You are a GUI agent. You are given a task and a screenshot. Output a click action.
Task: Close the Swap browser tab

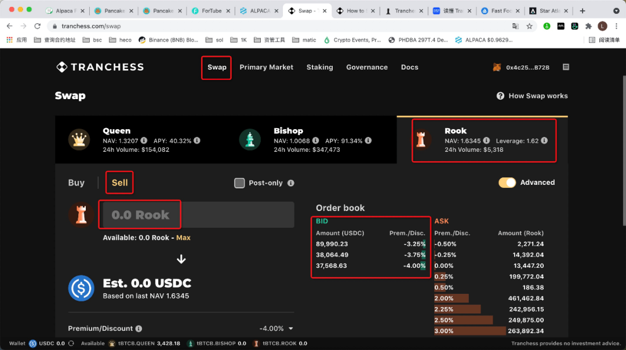[325, 11]
